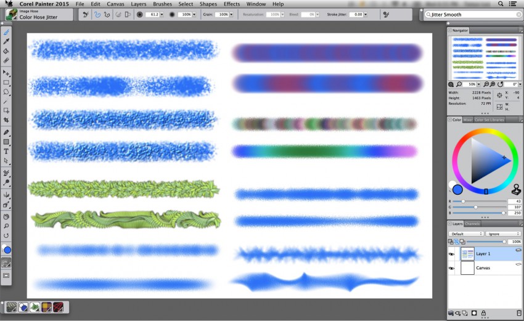Open the Brushes menu
This screenshot has width=524, height=321.
click(162, 4)
